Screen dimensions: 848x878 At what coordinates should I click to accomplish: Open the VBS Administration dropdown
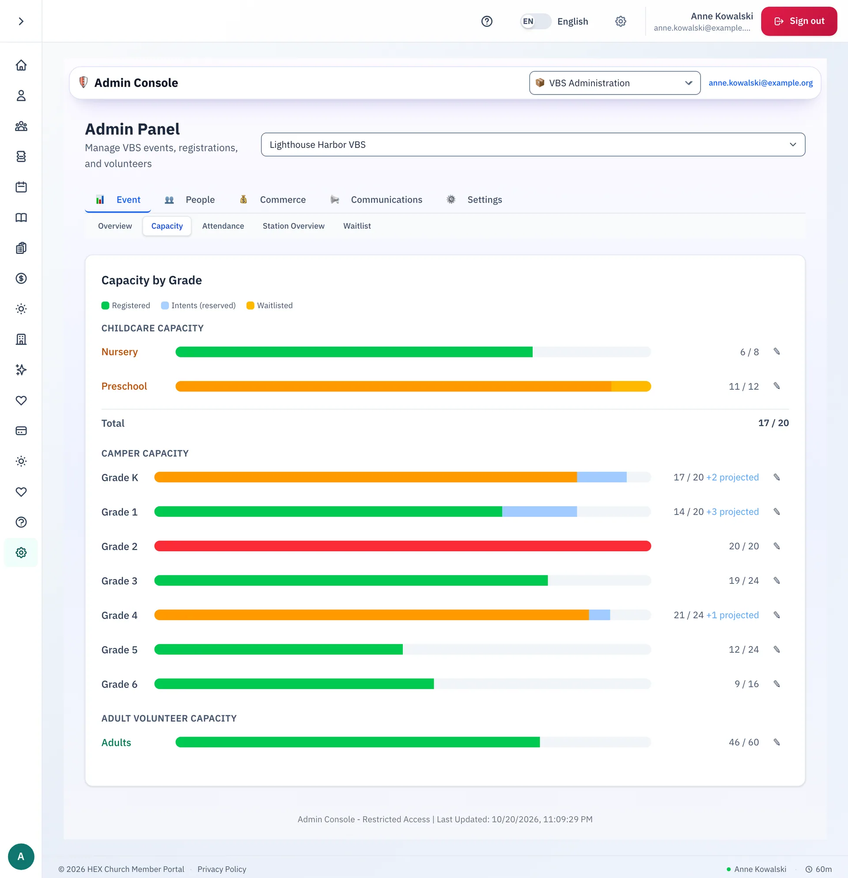(x=615, y=83)
